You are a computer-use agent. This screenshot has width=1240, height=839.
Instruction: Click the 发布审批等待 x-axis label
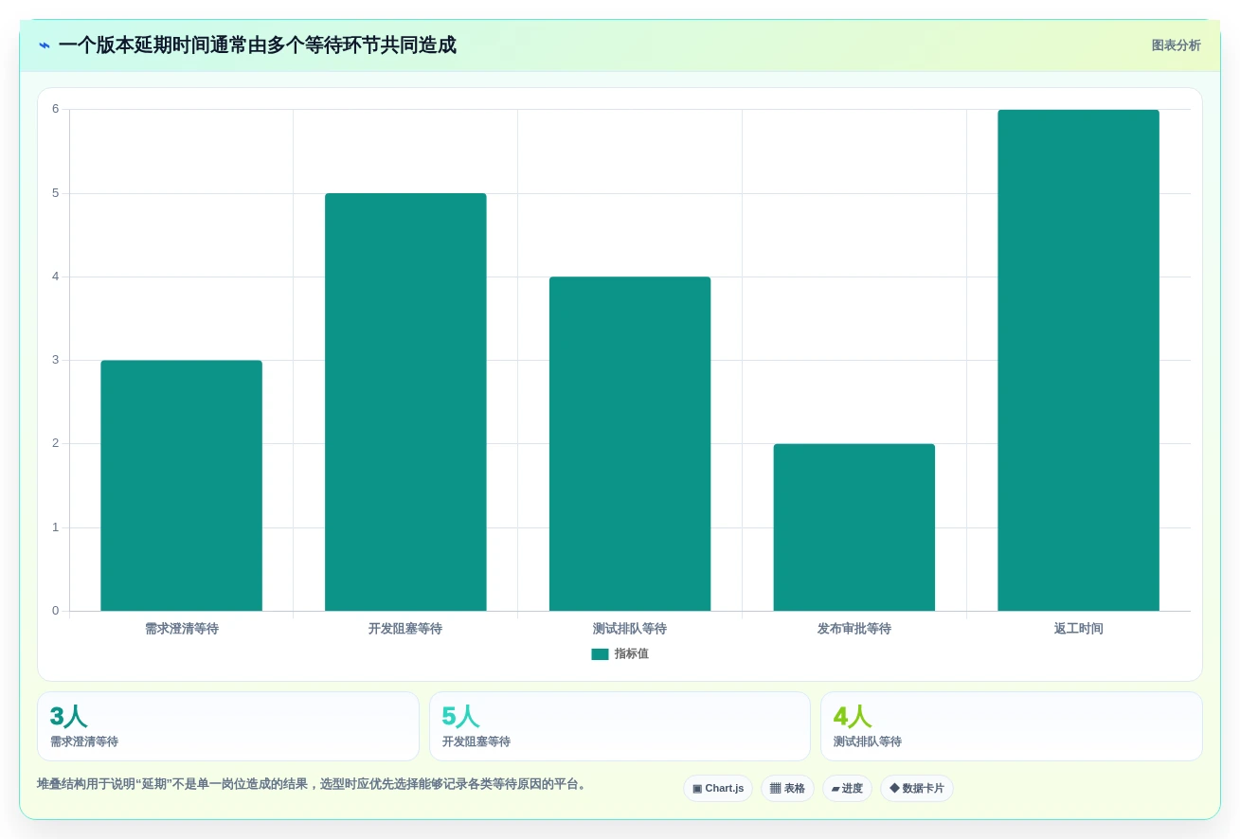tap(854, 629)
